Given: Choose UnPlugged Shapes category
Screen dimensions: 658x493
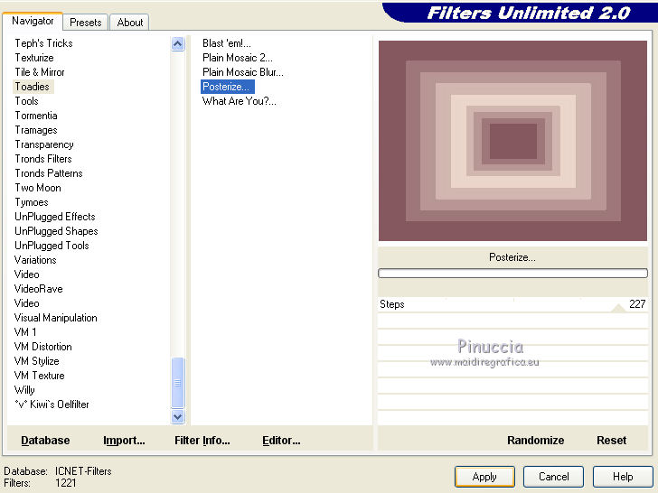Looking at the screenshot, I should click(56, 231).
